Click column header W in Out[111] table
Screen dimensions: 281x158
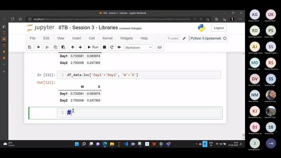point(82,87)
